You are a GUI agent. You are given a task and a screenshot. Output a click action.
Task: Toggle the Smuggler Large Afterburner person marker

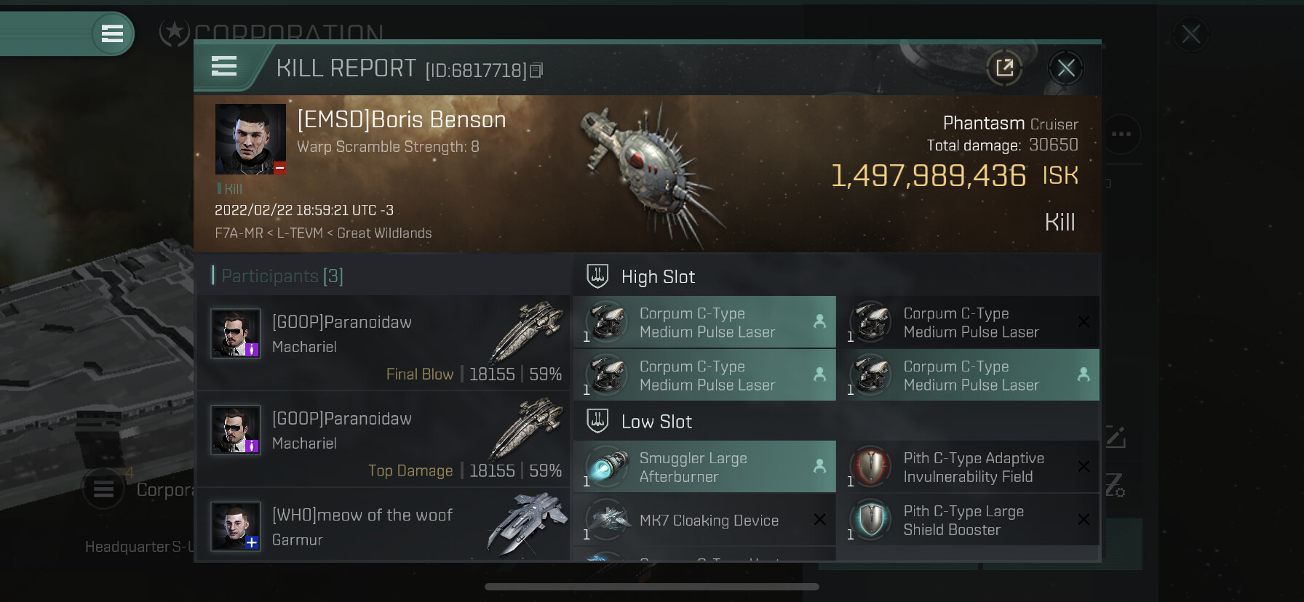click(819, 466)
